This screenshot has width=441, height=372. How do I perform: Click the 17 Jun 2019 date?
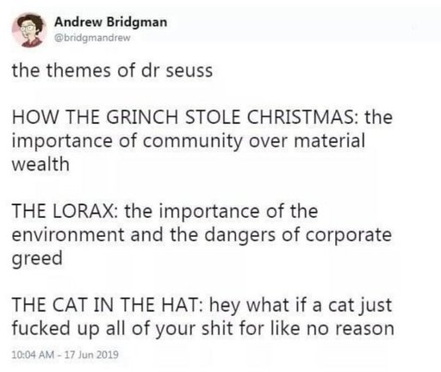(x=91, y=355)
